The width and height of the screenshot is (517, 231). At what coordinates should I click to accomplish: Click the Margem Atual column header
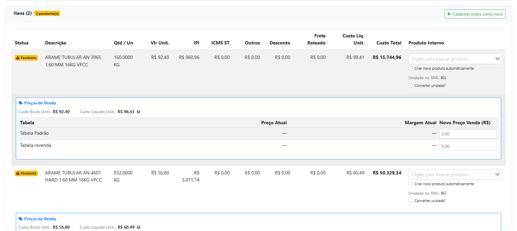coord(420,123)
